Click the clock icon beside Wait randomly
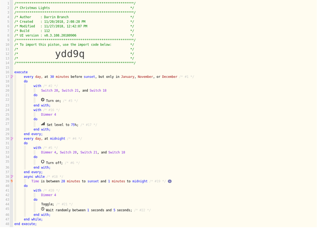 click(43, 209)
